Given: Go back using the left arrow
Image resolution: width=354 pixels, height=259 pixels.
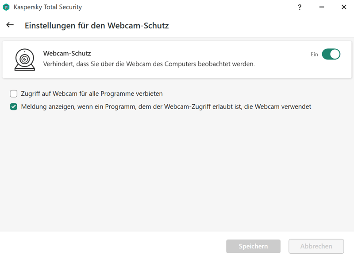Looking at the screenshot, I should [x=10, y=25].
